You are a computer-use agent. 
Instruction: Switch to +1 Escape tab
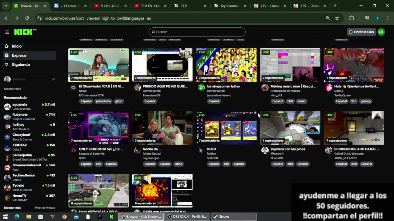[71, 6]
